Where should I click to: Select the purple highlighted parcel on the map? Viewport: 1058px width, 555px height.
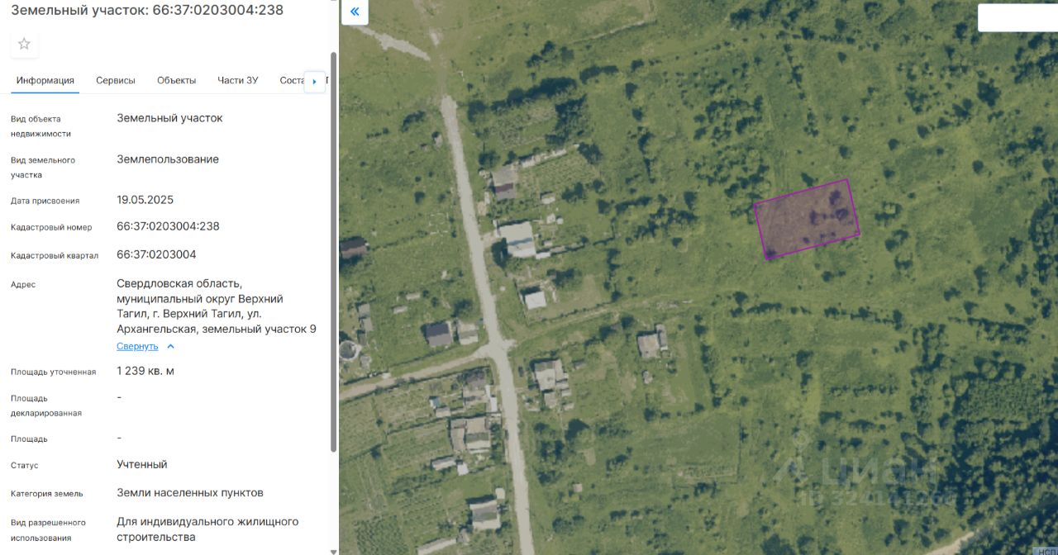pos(807,219)
